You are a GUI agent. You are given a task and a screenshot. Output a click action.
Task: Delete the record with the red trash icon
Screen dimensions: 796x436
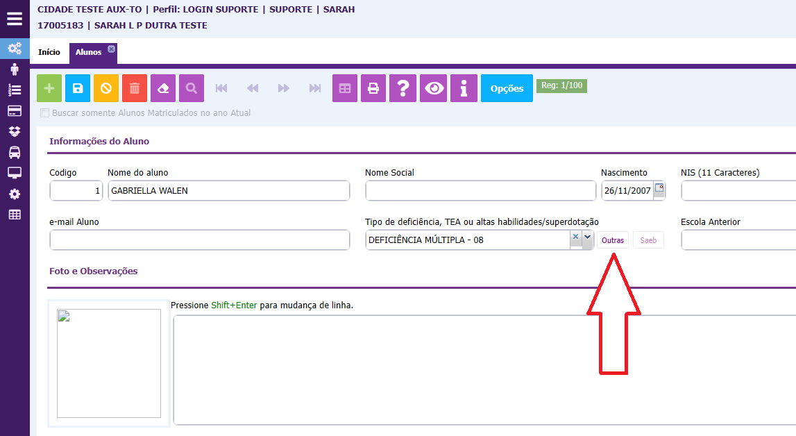click(135, 88)
